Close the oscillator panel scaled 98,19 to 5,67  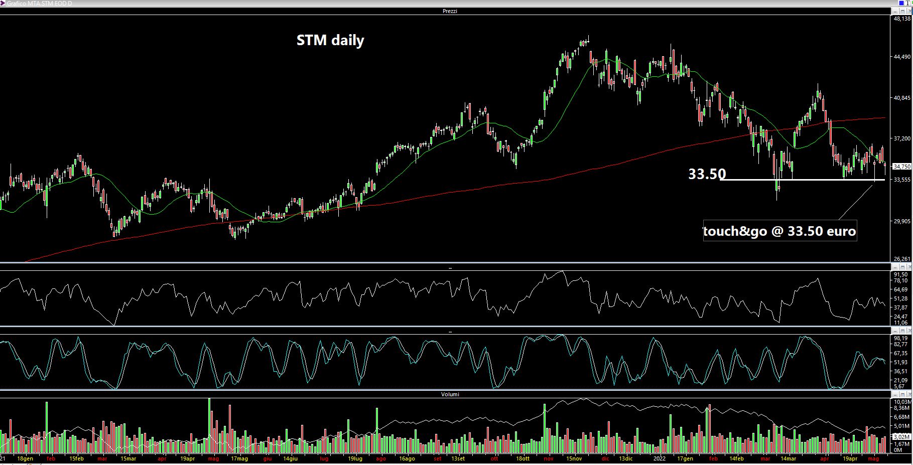click(908, 331)
